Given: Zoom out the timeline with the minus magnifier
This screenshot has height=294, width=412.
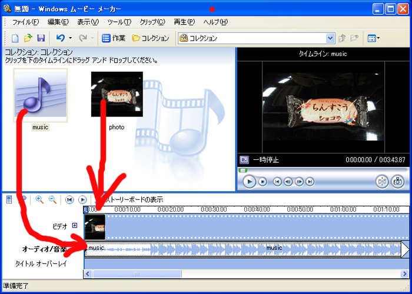Looking at the screenshot, I should (53, 200).
